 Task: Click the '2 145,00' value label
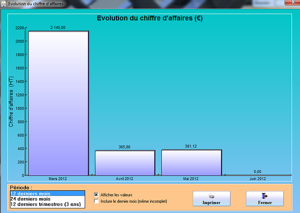(58, 27)
